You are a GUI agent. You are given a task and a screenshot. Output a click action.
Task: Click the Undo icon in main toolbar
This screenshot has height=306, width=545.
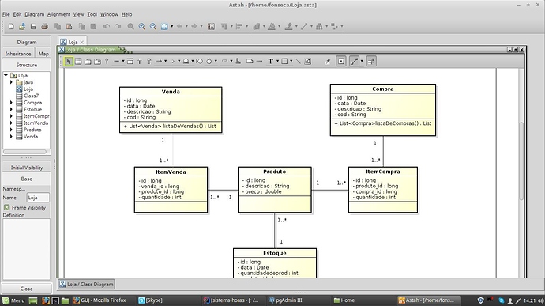coord(107,26)
